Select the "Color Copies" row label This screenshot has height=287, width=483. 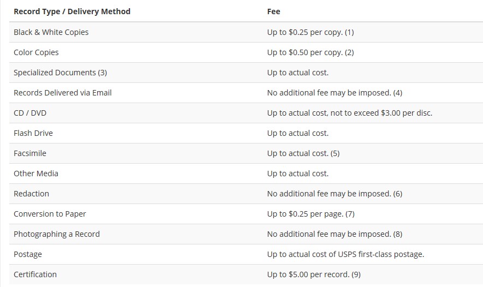[x=36, y=52]
